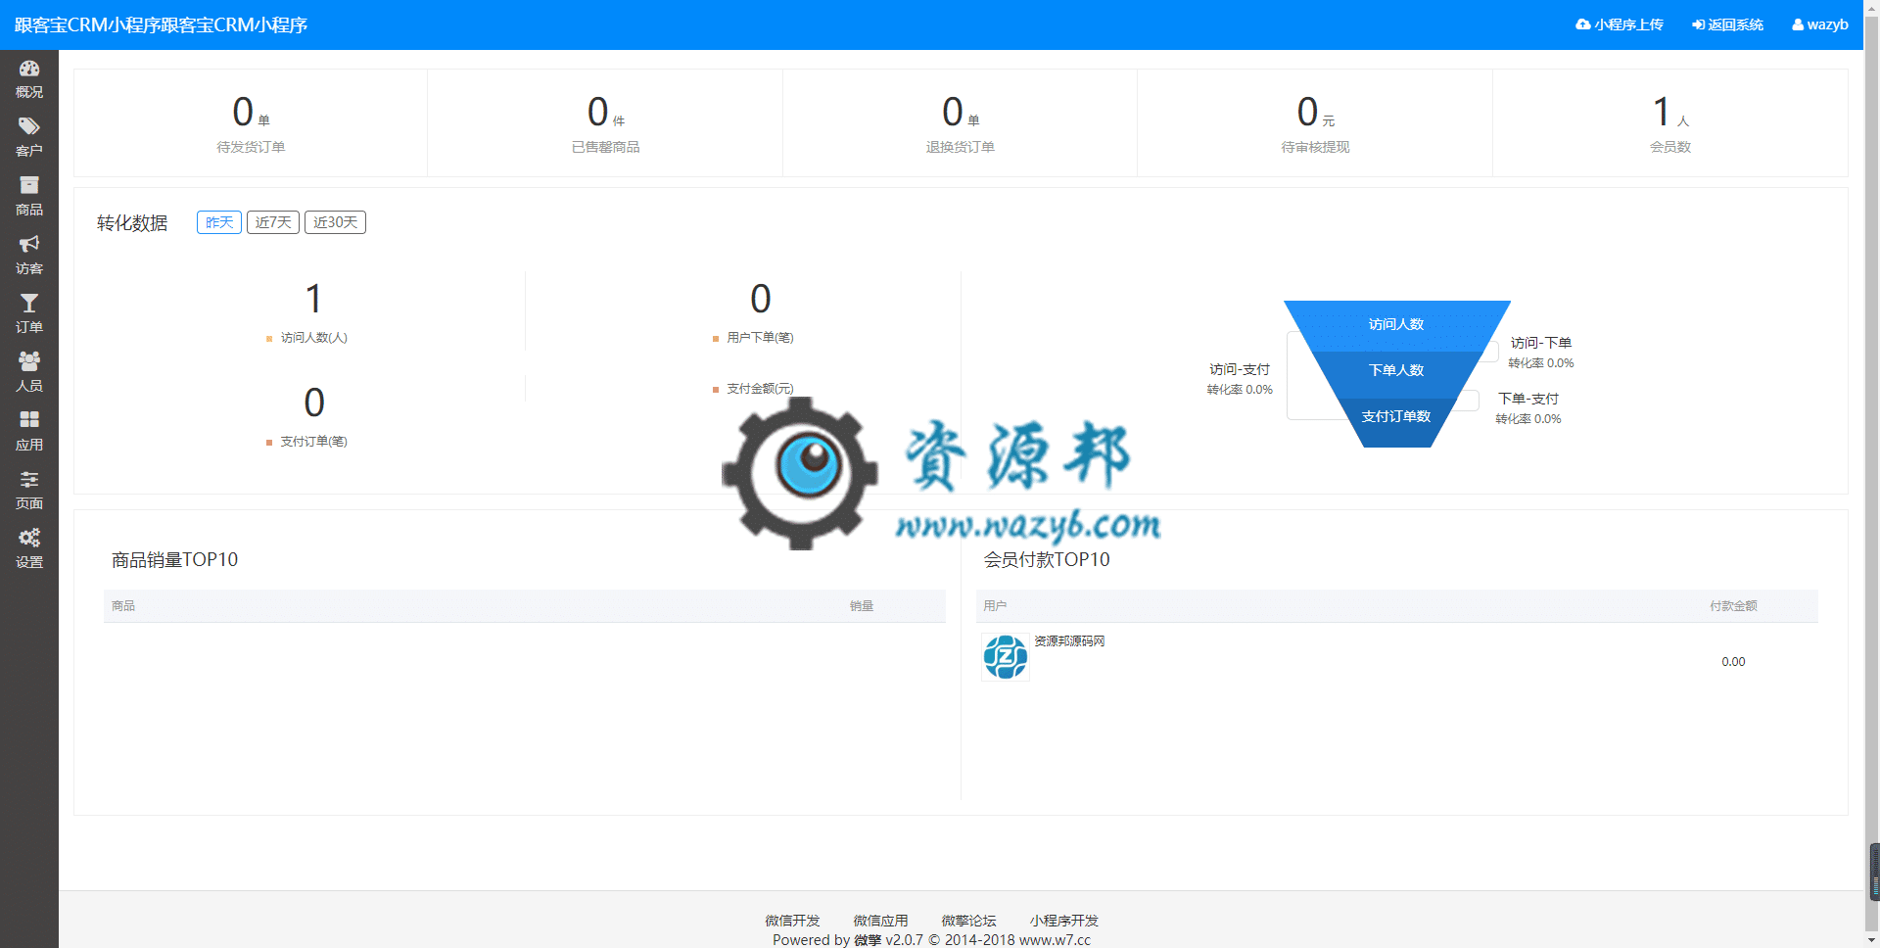Open the 客户 customers tag icon
The height and width of the screenshot is (948, 1880).
pyautogui.click(x=29, y=126)
